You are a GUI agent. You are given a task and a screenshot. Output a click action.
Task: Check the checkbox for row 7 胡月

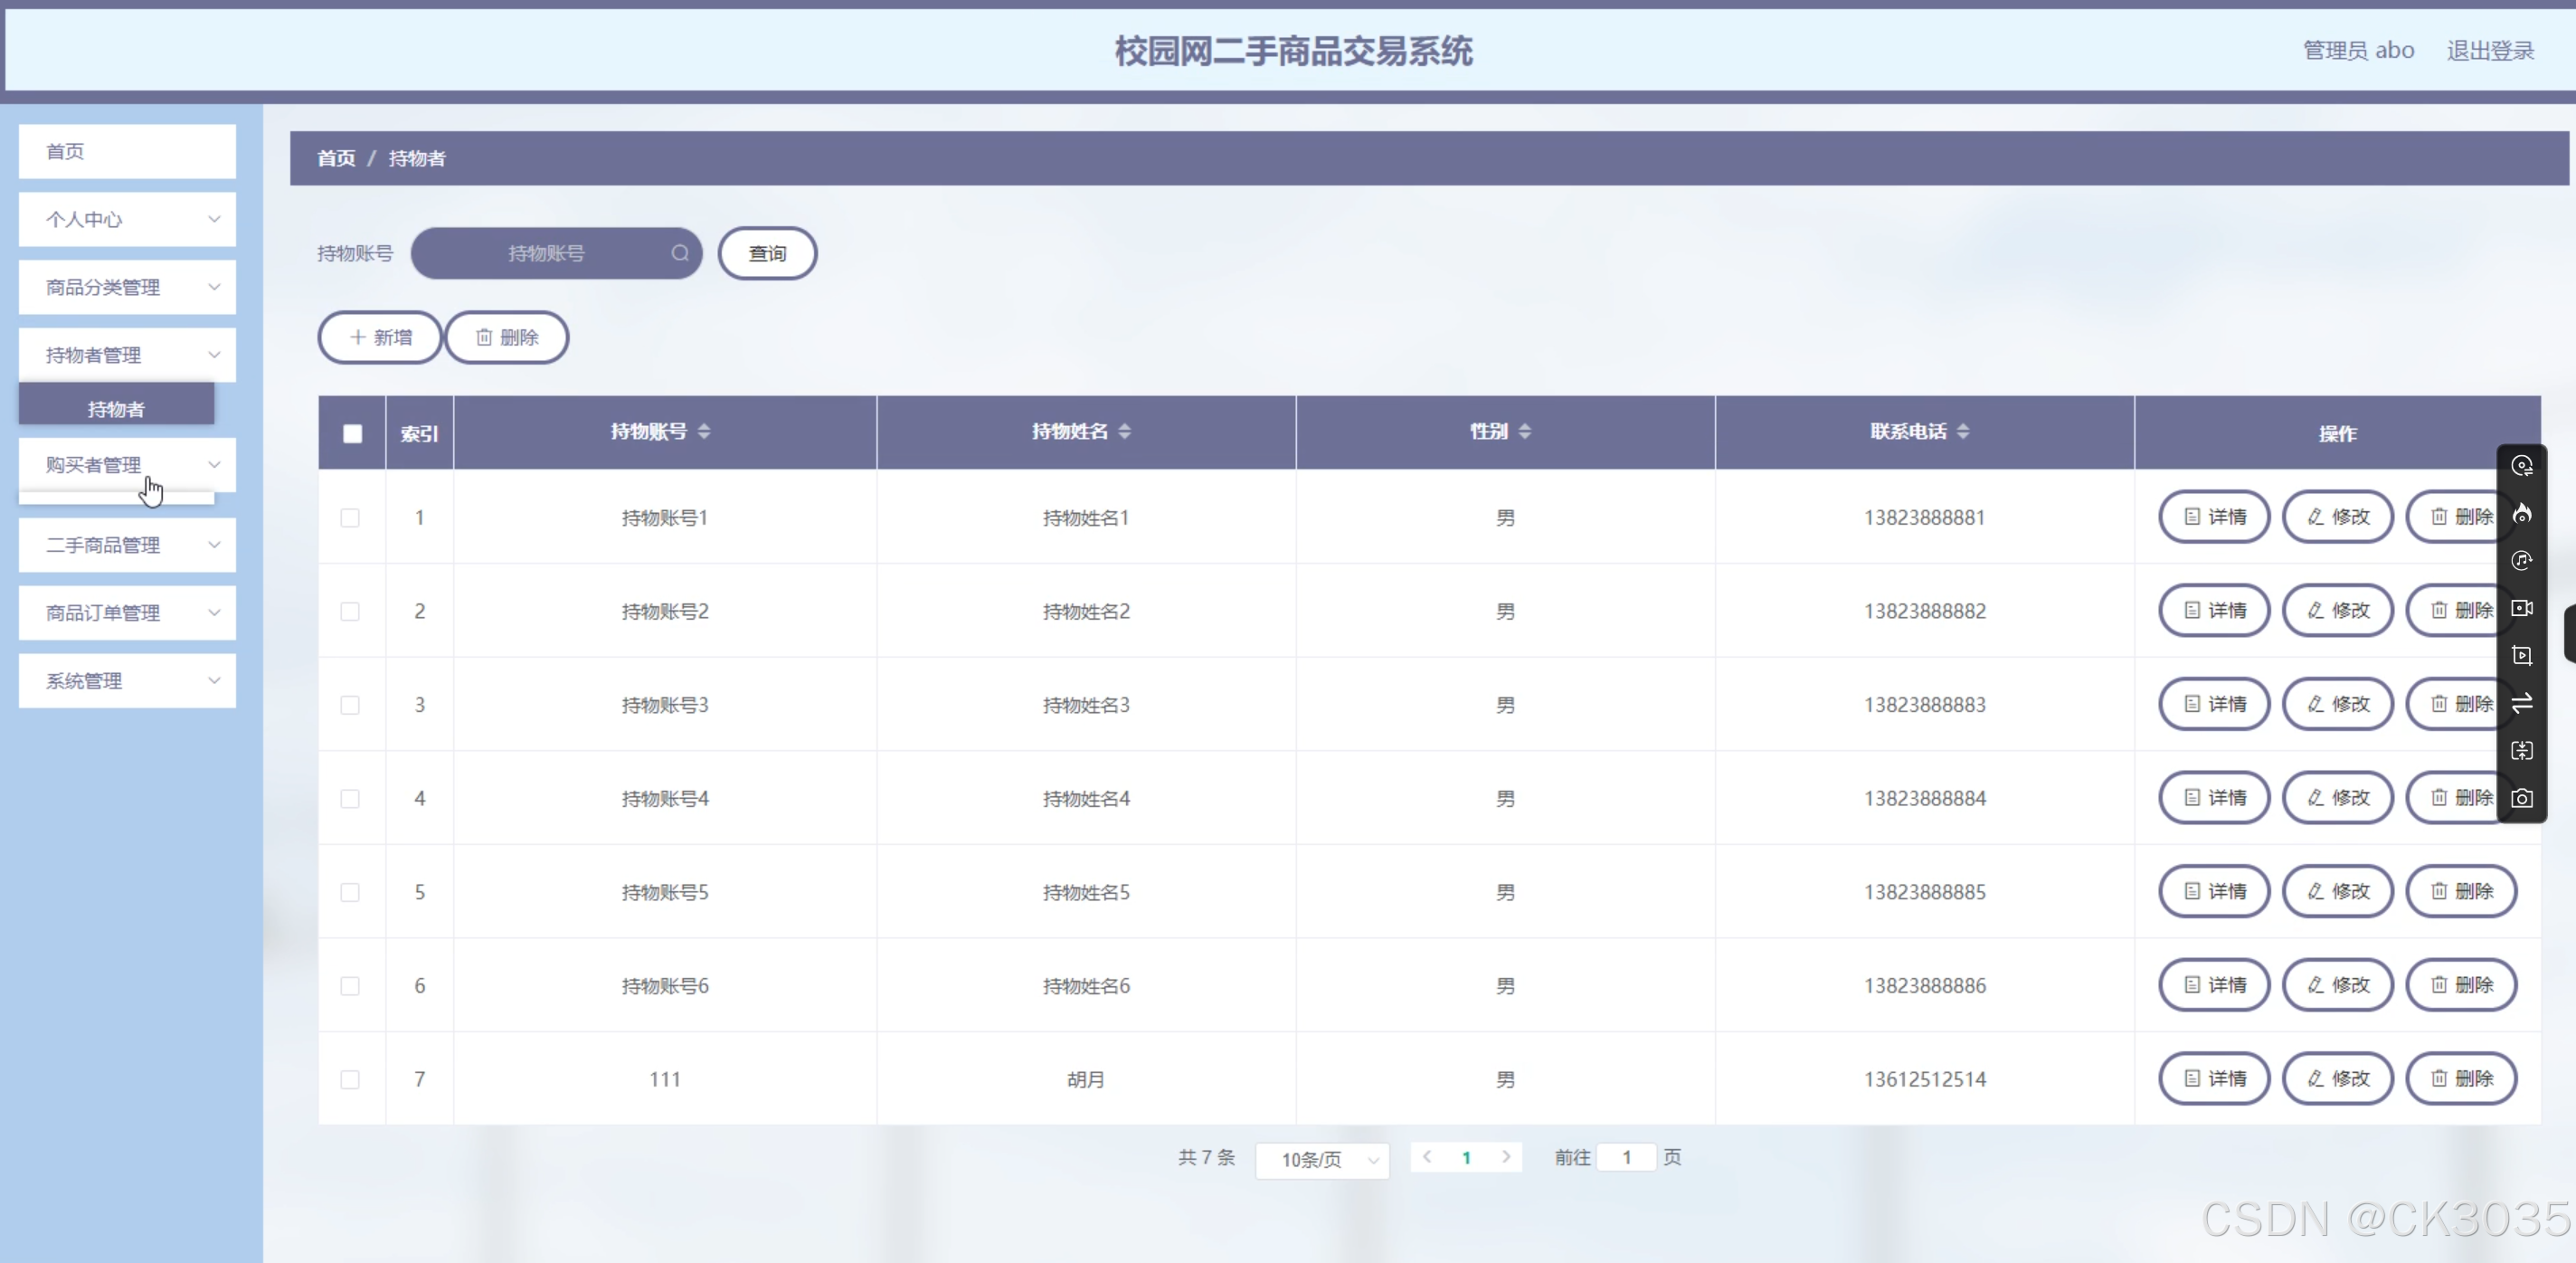(350, 1079)
